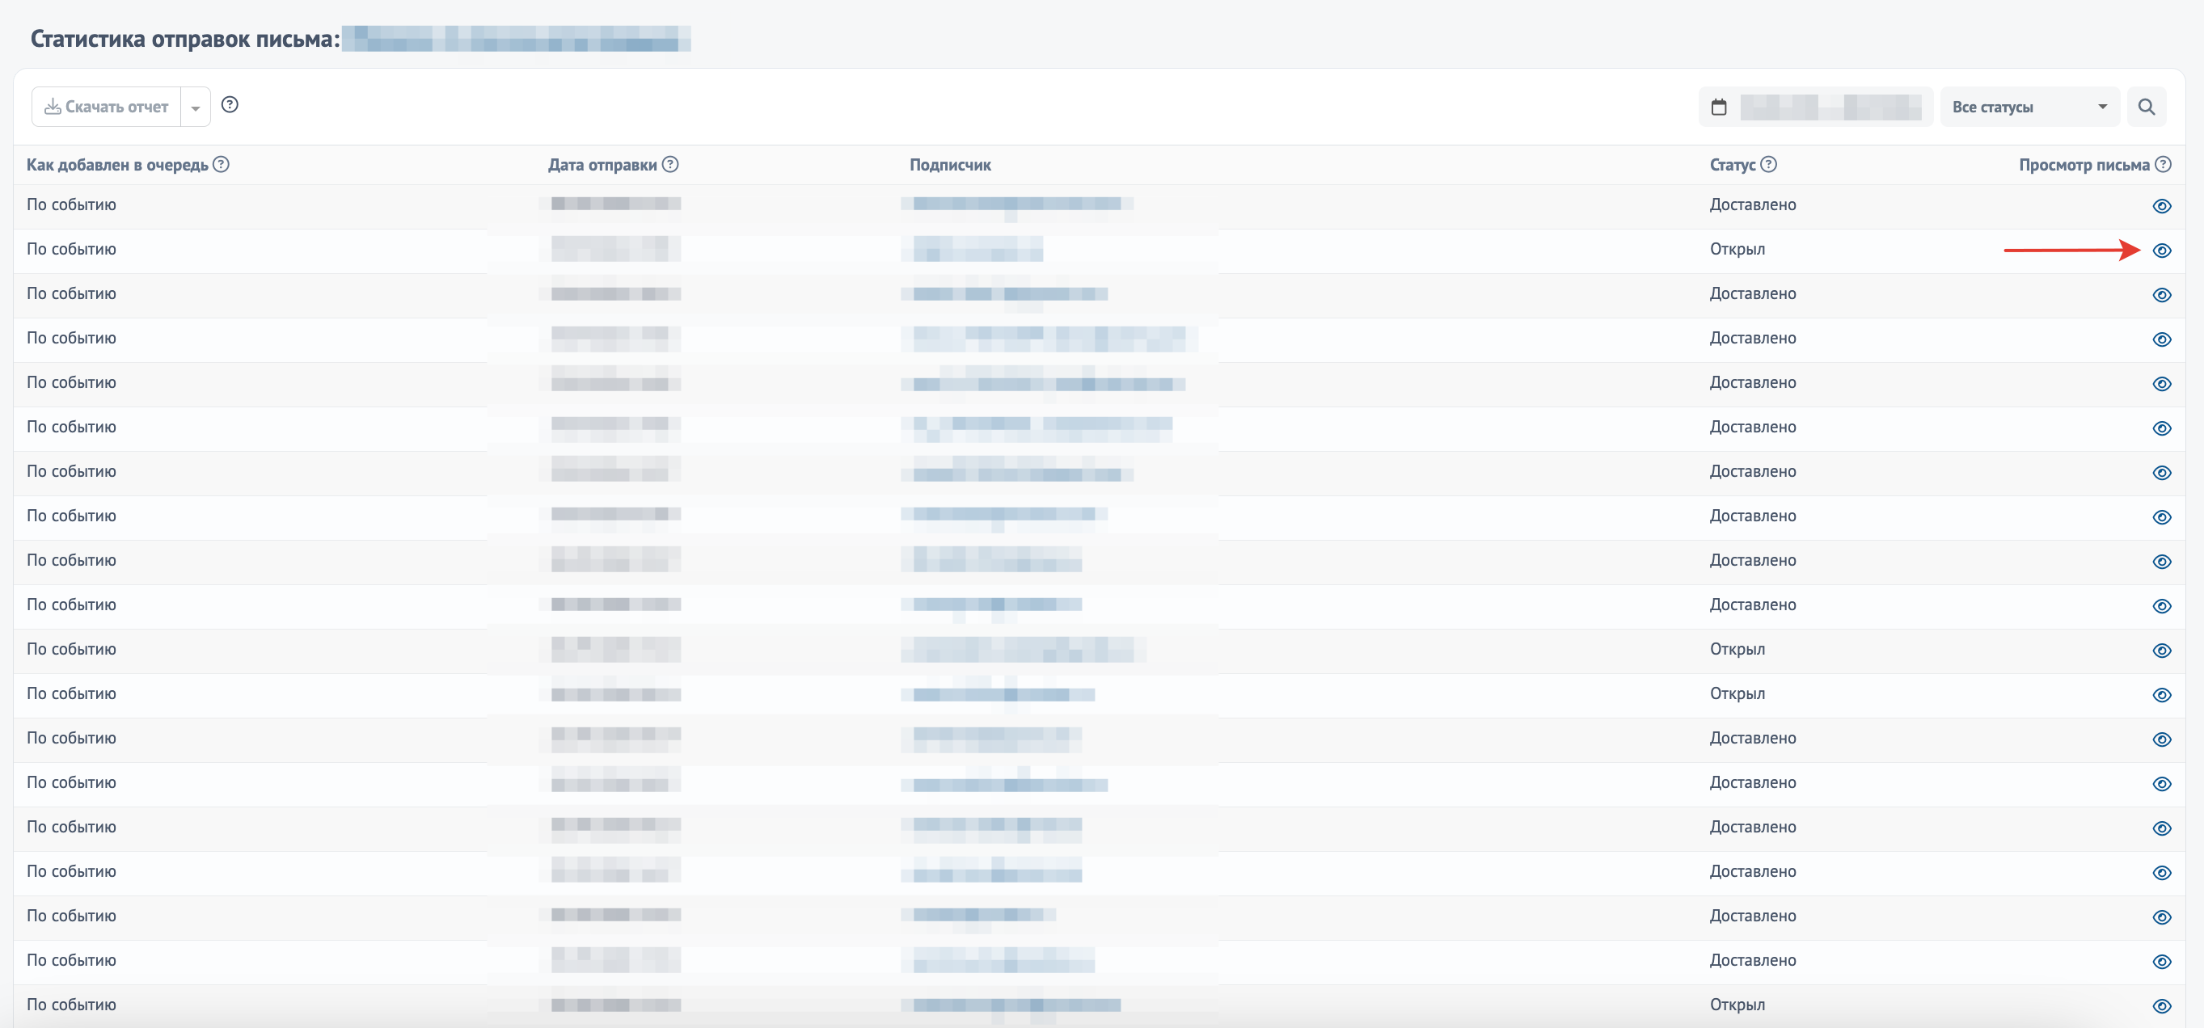
Task: Click the help icon beside 'Как добавлен в очередь'
Action: coord(221,164)
